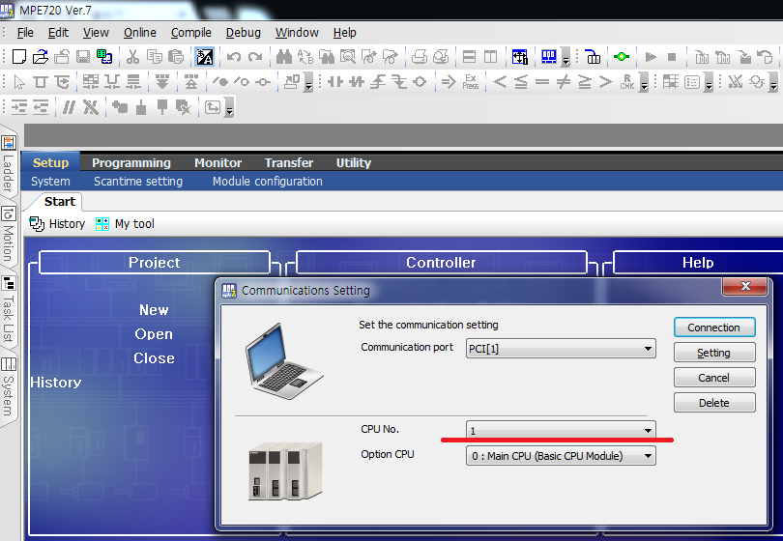Expand overflow arrow on third toolbar row
Viewport: 783px width, 541px height.
tap(230, 107)
